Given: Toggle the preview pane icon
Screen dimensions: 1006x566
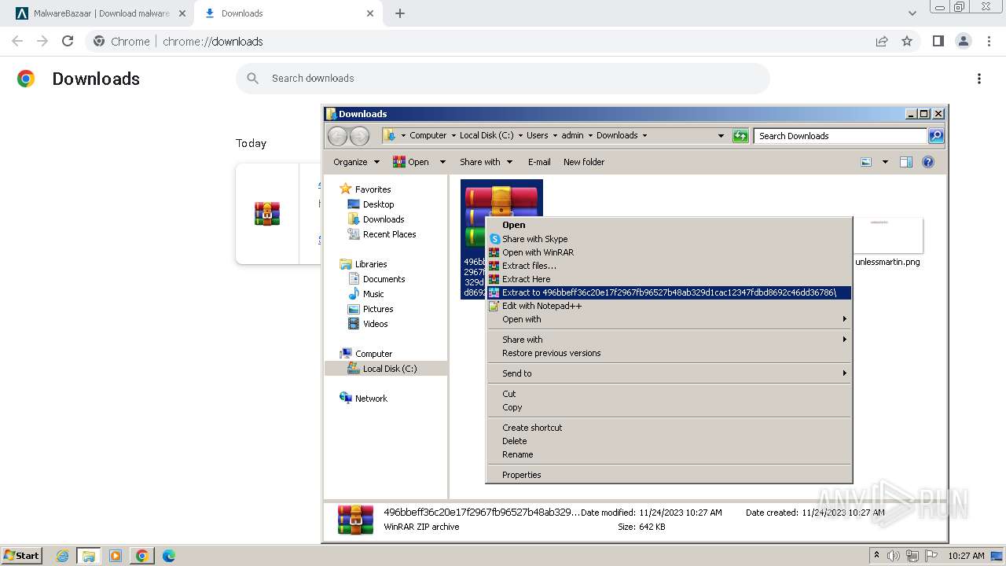Looking at the screenshot, I should [x=906, y=162].
